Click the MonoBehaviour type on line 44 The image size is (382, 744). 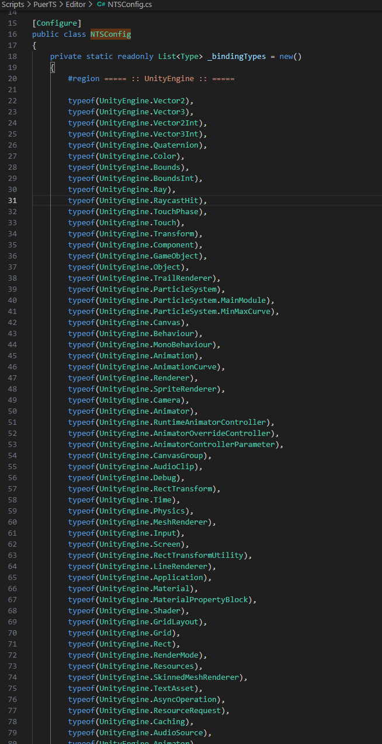(x=182, y=345)
